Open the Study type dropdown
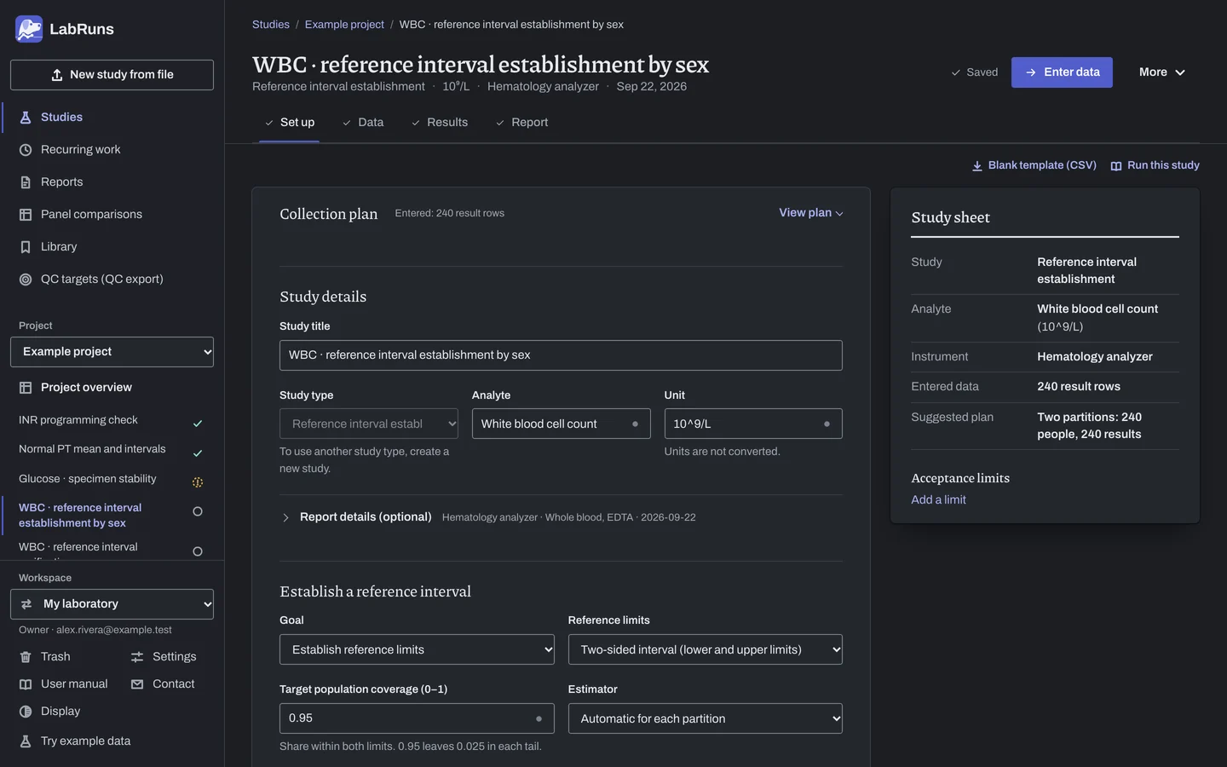Image resolution: width=1227 pixels, height=767 pixels. [369, 424]
